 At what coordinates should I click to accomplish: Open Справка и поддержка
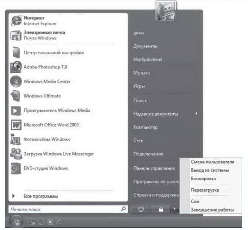point(156,195)
